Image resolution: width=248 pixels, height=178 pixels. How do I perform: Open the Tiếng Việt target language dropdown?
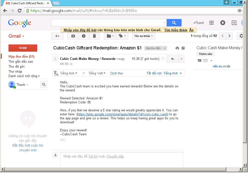97,73
